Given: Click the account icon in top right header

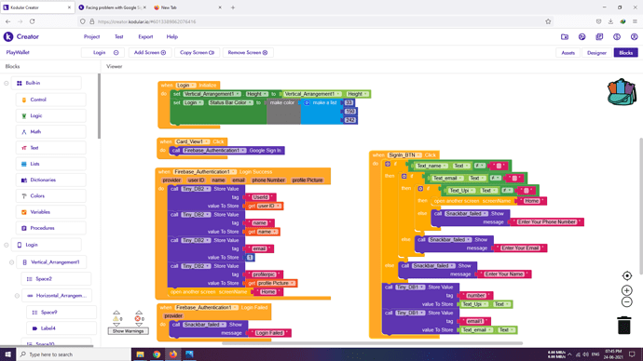Looking at the screenshot, I should click(634, 37).
